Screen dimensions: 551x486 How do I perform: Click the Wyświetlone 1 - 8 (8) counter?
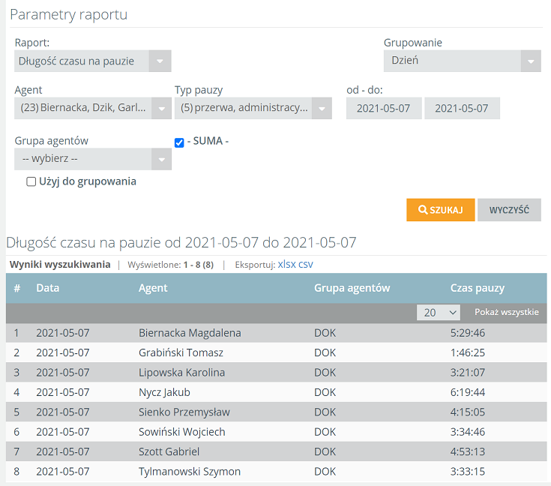point(170,265)
